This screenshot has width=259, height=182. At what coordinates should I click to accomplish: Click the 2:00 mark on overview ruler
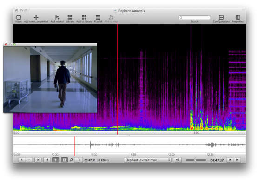click(172, 155)
